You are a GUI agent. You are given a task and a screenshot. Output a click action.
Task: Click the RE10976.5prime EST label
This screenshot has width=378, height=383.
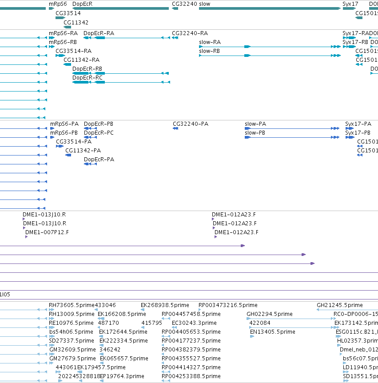71,323
